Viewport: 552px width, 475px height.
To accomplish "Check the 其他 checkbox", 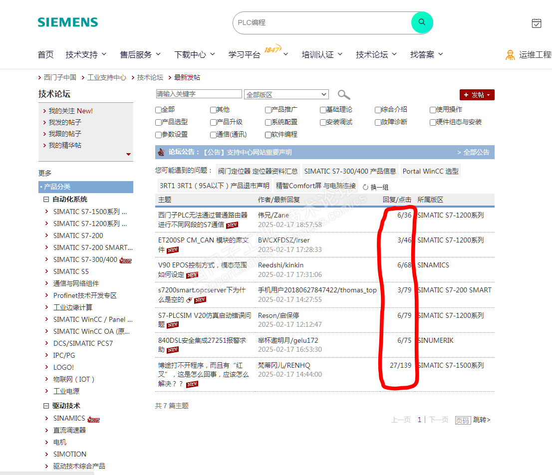I will click(213, 110).
